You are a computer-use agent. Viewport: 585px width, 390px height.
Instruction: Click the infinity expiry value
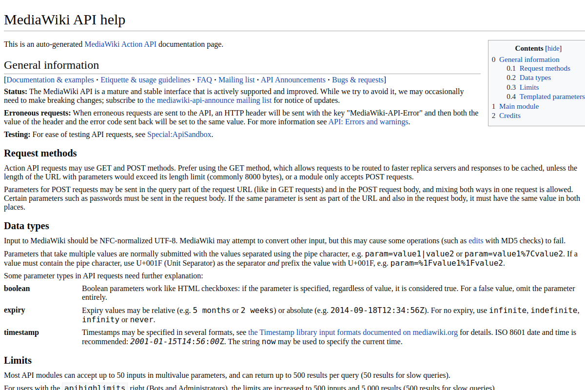pyautogui.click(x=100, y=319)
